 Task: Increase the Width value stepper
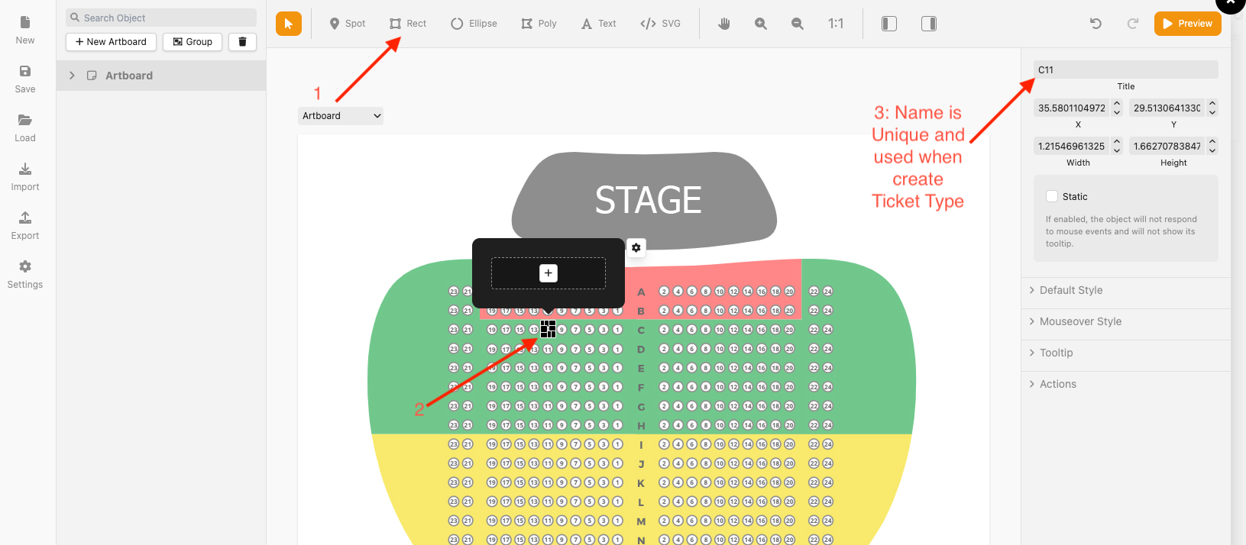[1117, 142]
